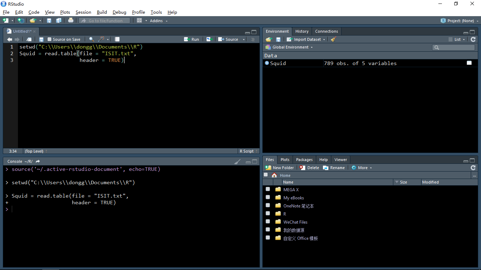
Task: Open New File dropdown arrow
Action: coord(12,21)
